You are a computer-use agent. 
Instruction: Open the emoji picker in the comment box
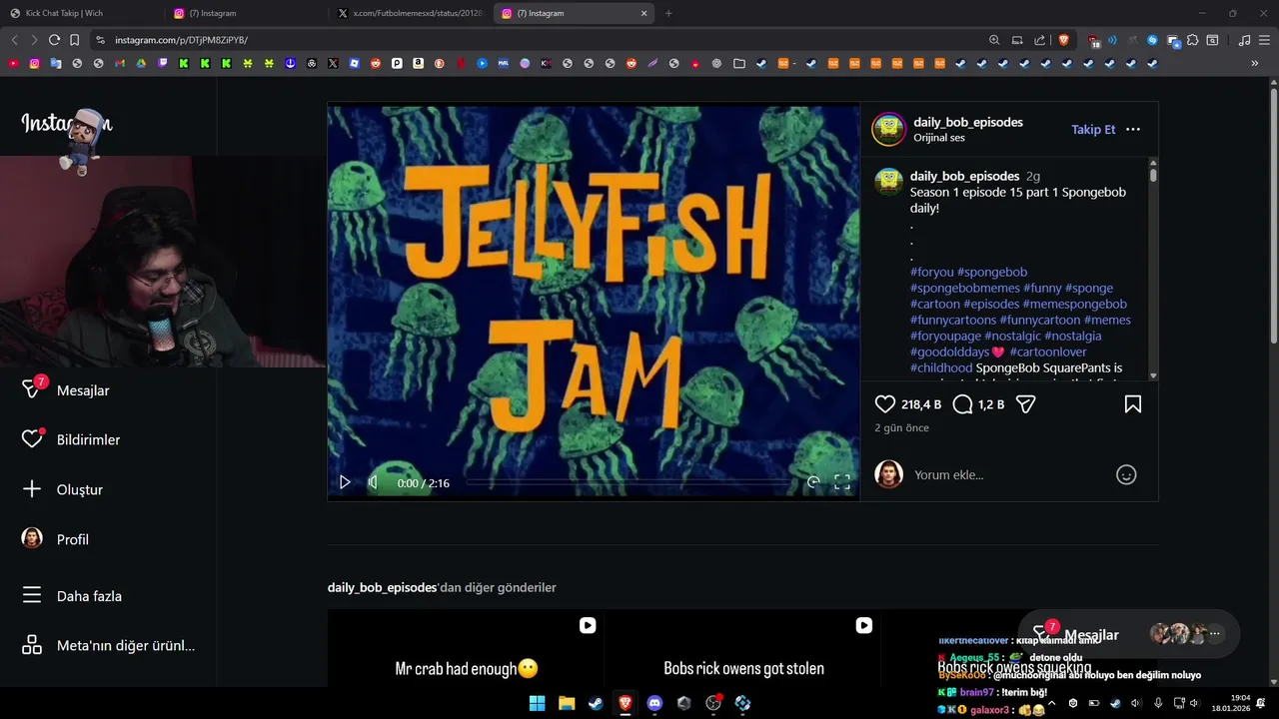1126,475
